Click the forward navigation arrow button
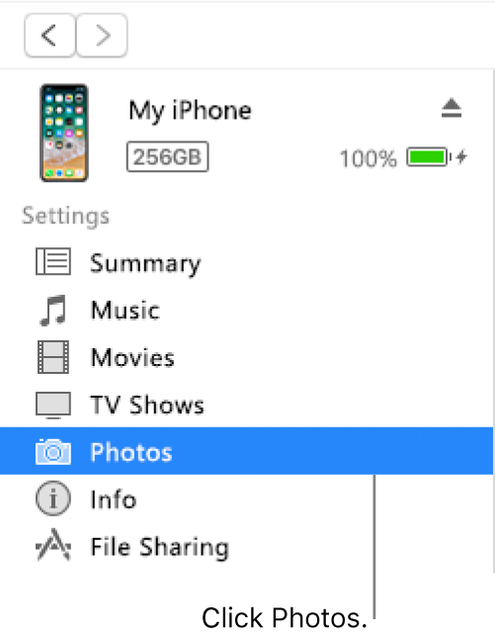The image size is (497, 639). [x=102, y=36]
